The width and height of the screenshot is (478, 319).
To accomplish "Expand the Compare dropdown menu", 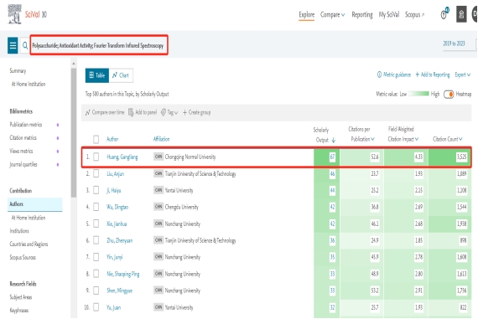I will 332,14.
